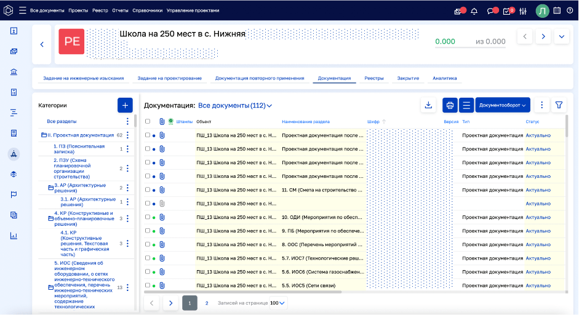Viewport: 579px width, 315px height.
Task: Open the records per page 100 dropdown
Action: pyautogui.click(x=278, y=303)
